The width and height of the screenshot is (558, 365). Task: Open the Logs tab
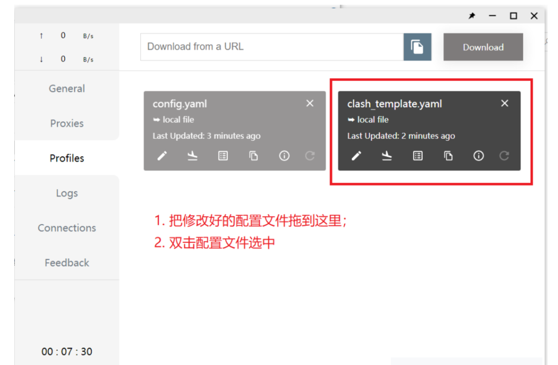67,193
